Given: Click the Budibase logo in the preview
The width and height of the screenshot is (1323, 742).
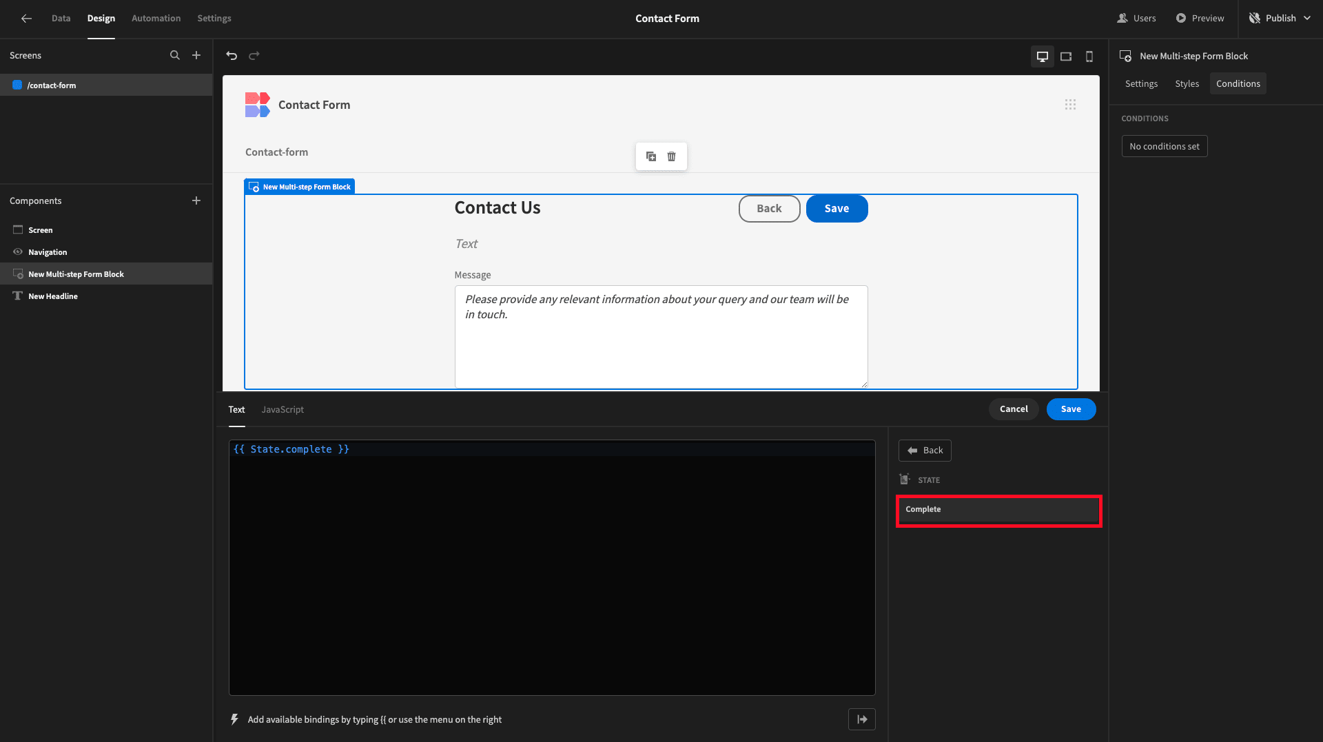Looking at the screenshot, I should 258,105.
